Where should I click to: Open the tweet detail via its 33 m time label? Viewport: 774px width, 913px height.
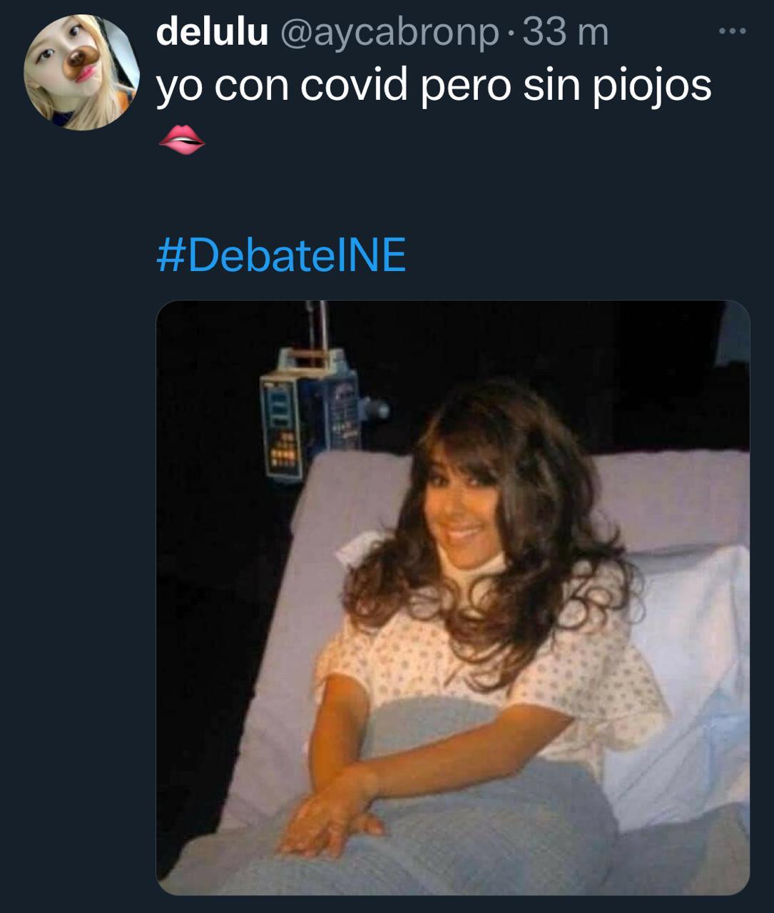(566, 32)
